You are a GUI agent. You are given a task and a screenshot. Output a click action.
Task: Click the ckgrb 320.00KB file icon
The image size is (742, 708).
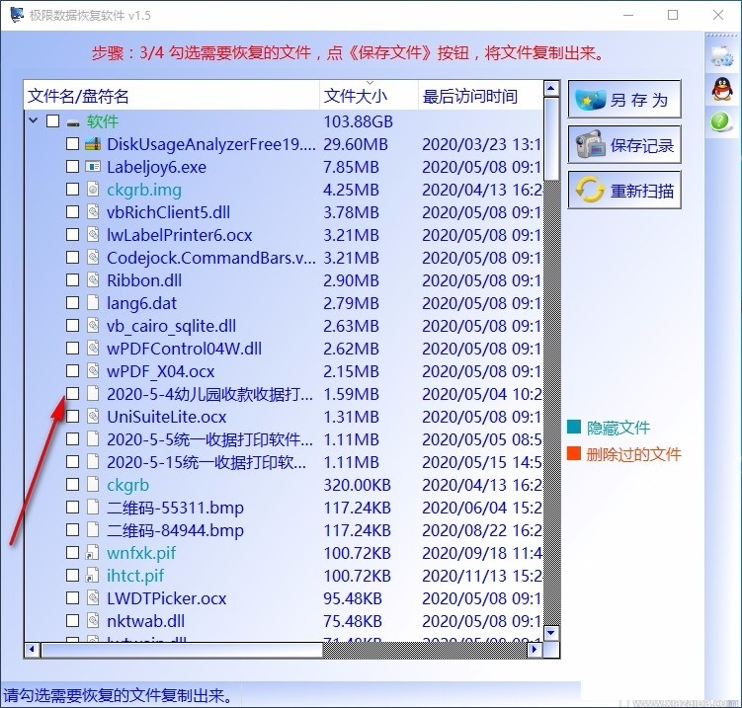pyautogui.click(x=93, y=484)
